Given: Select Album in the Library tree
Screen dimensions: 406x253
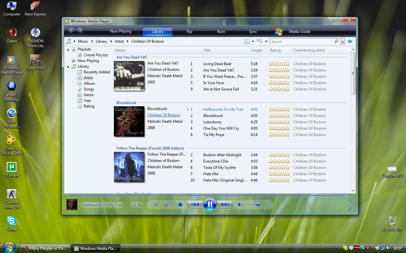Looking at the screenshot, I should click(89, 83).
